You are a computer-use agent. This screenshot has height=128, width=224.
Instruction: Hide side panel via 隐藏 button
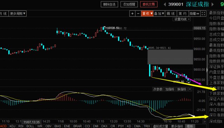pyautogui.click(x=195, y=14)
